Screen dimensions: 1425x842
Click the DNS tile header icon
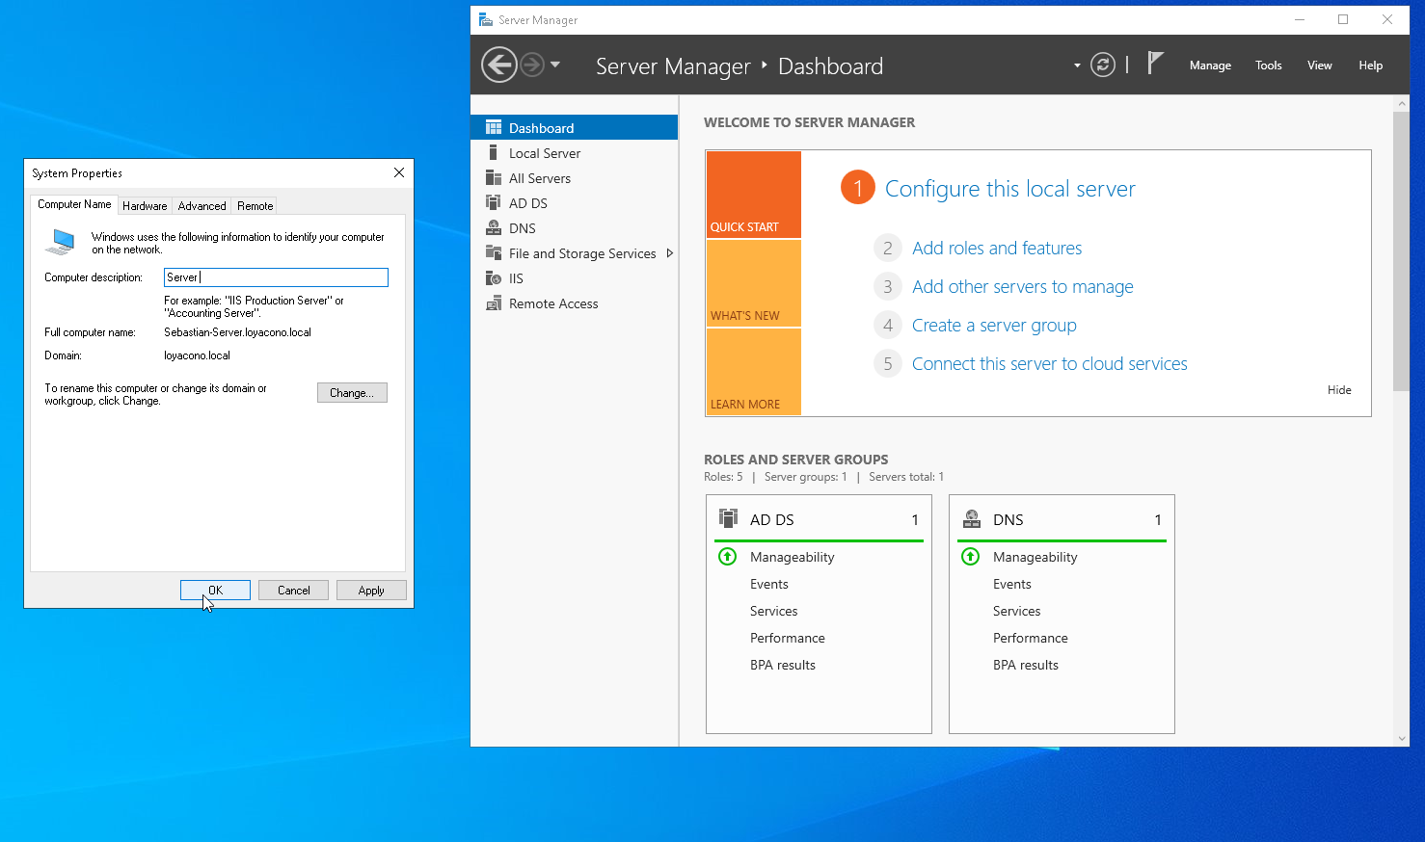pos(972,518)
